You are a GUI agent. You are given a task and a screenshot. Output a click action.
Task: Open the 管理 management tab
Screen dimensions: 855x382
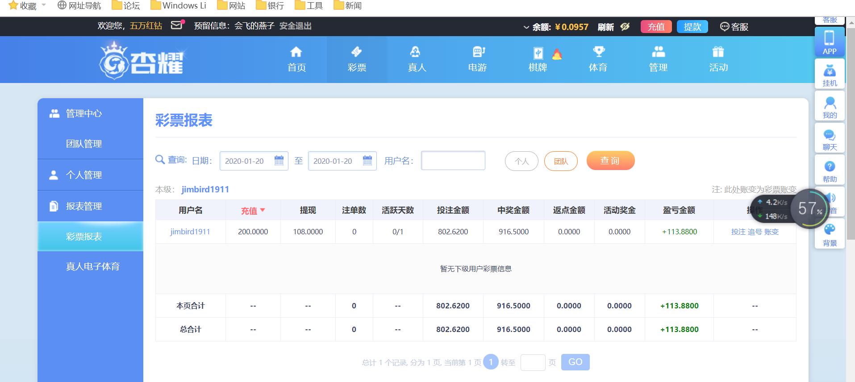tap(658, 59)
